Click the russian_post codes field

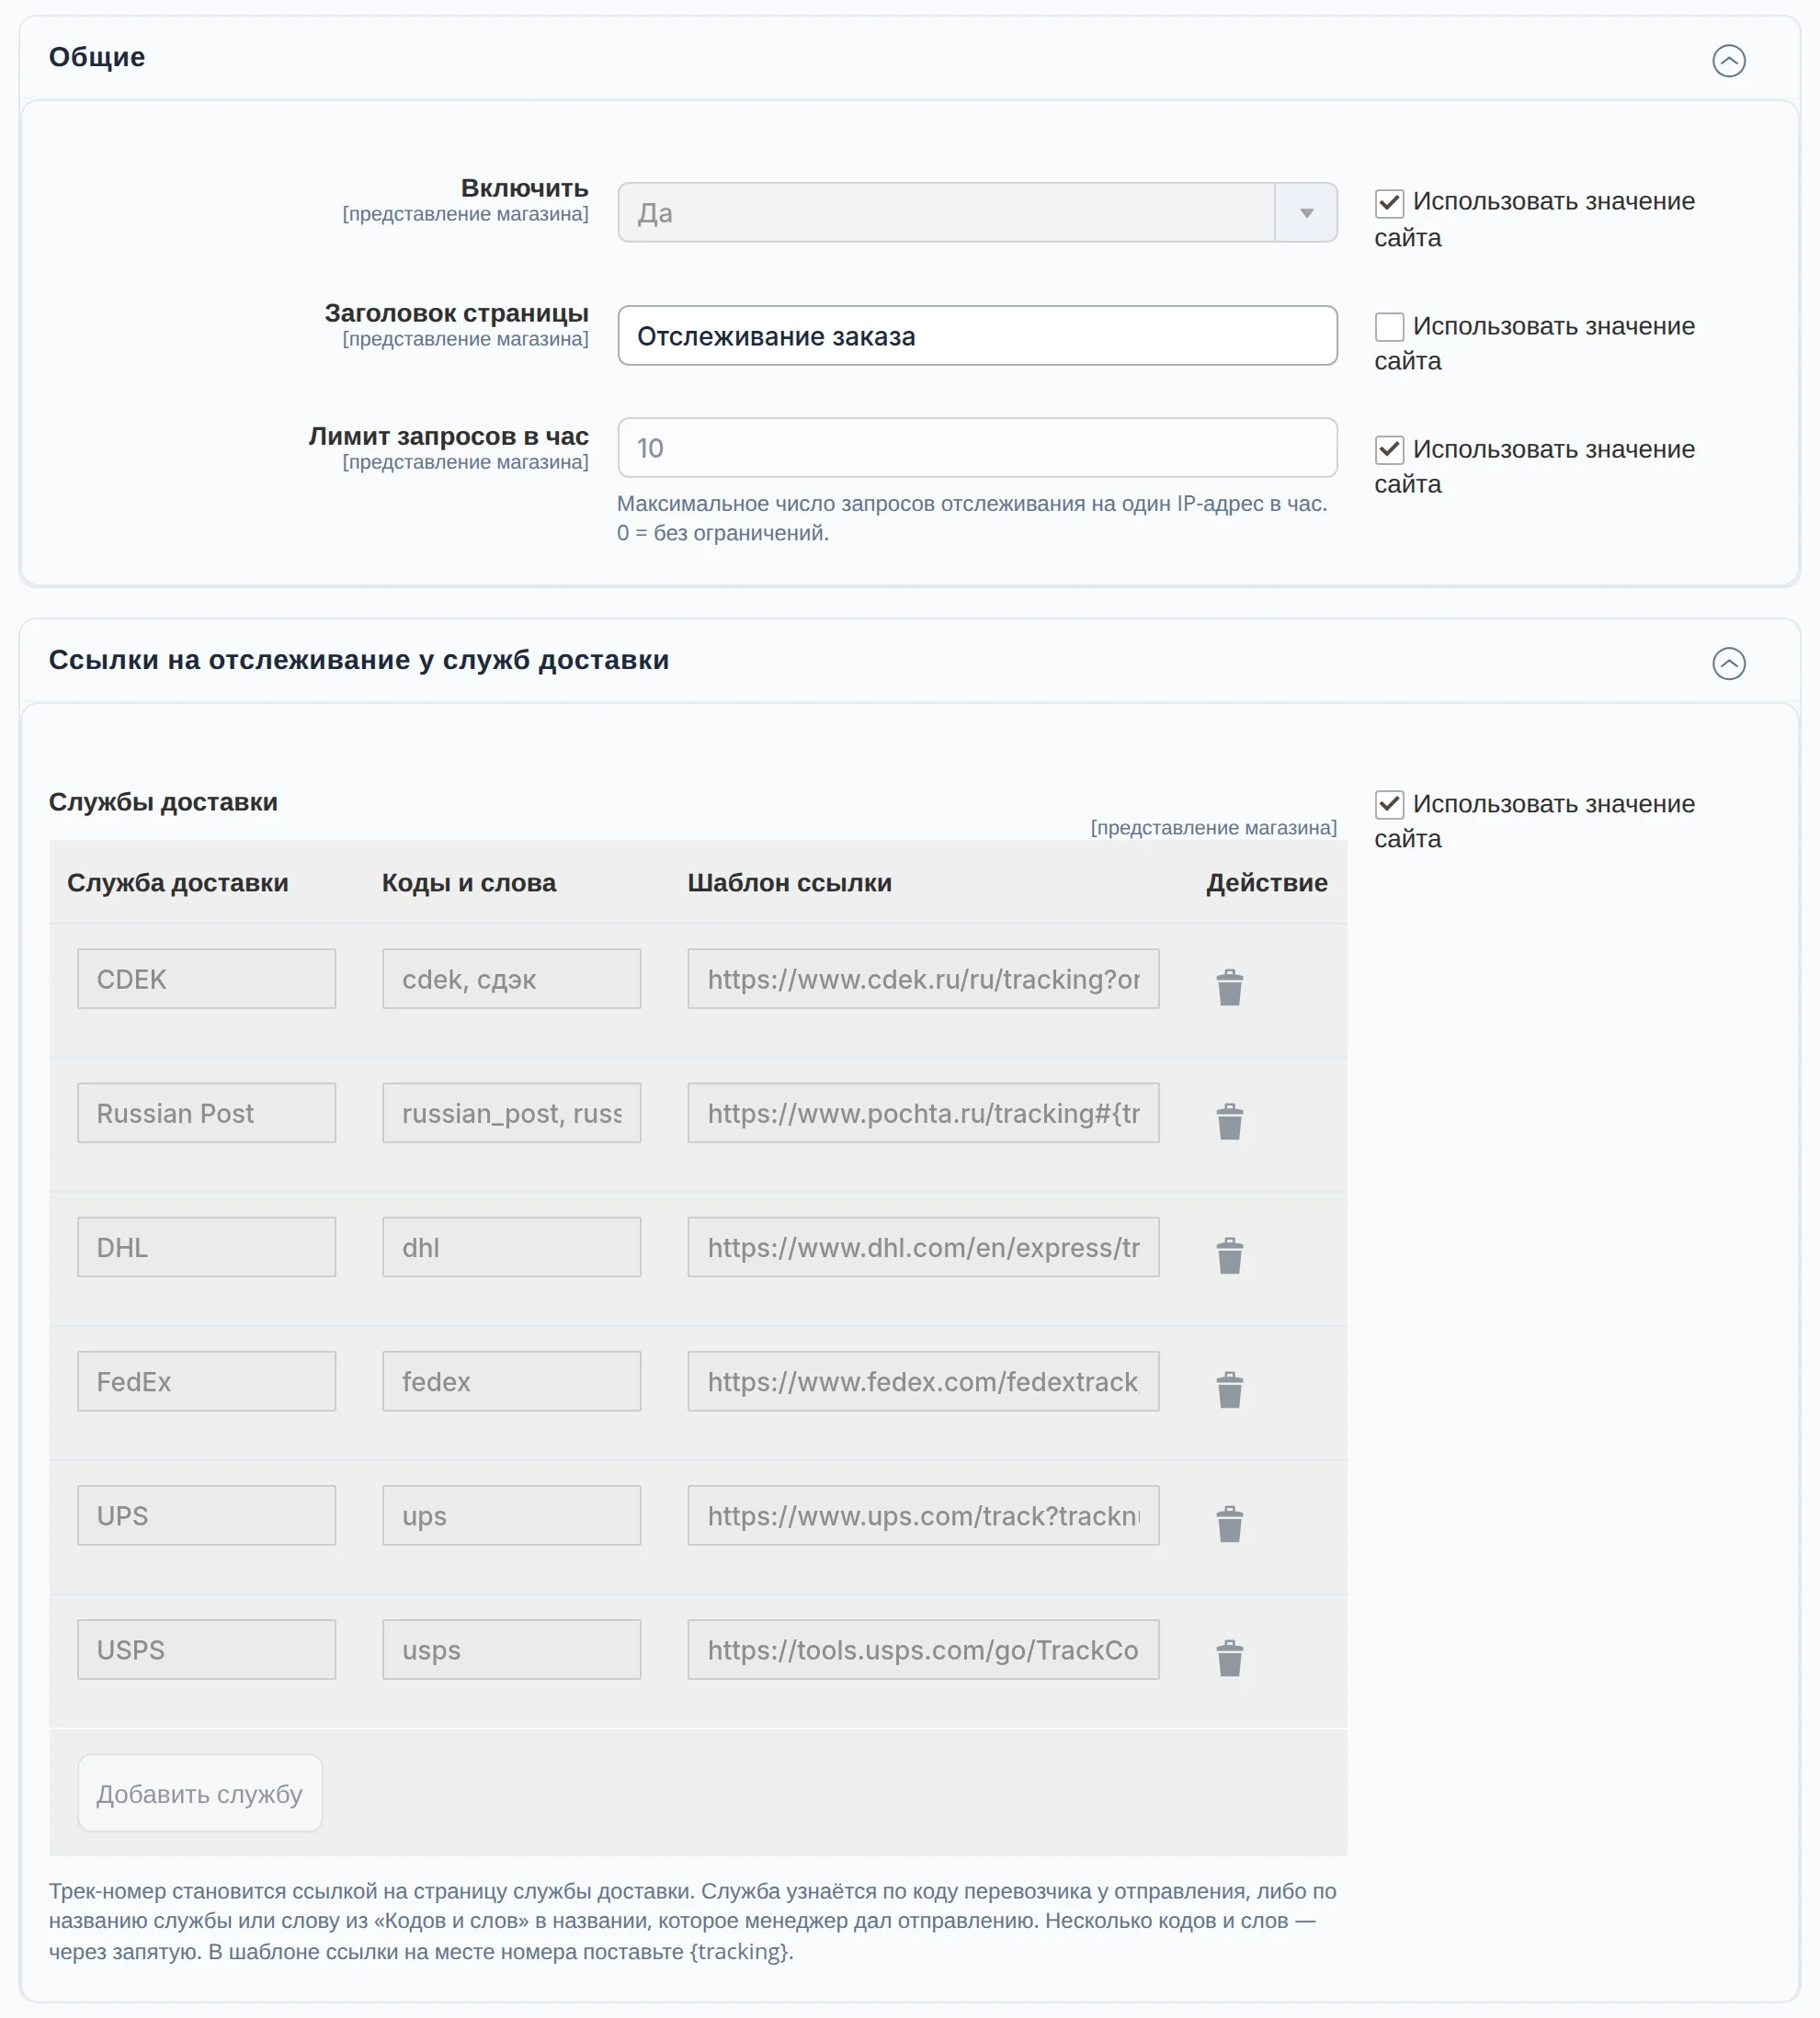pos(511,1113)
